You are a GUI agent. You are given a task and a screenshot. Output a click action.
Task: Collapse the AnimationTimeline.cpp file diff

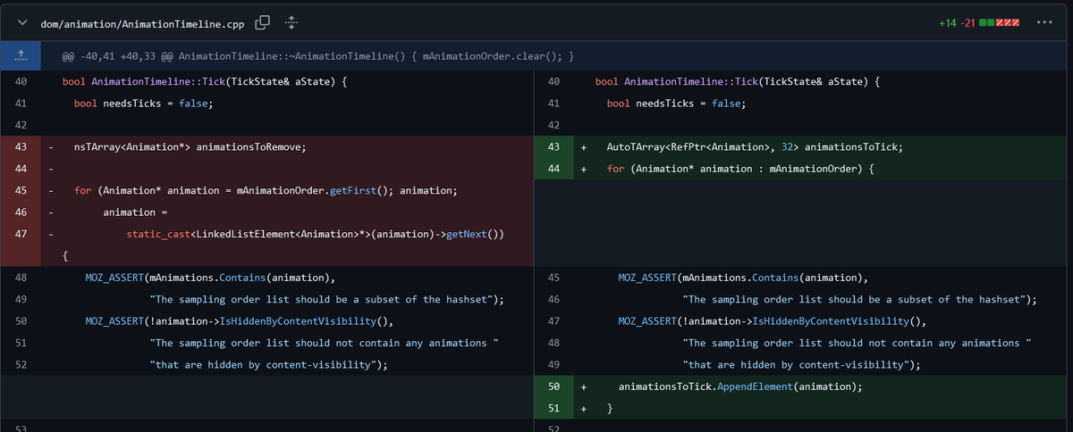tap(22, 23)
